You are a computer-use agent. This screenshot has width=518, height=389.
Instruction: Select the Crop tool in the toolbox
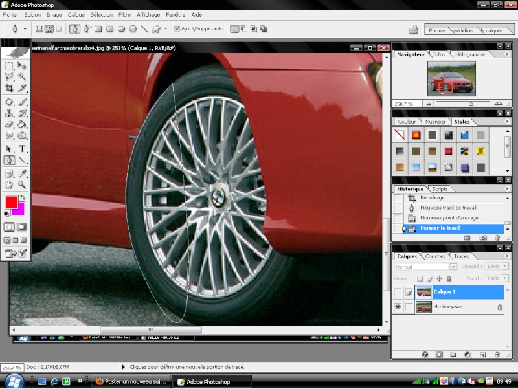(x=9, y=88)
